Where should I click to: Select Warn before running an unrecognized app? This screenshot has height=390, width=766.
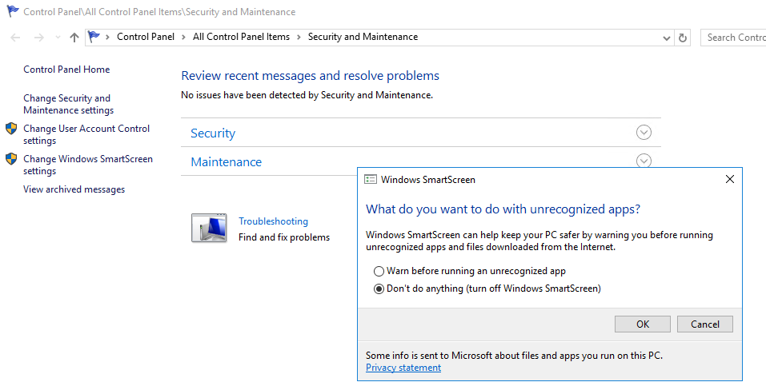point(470,271)
